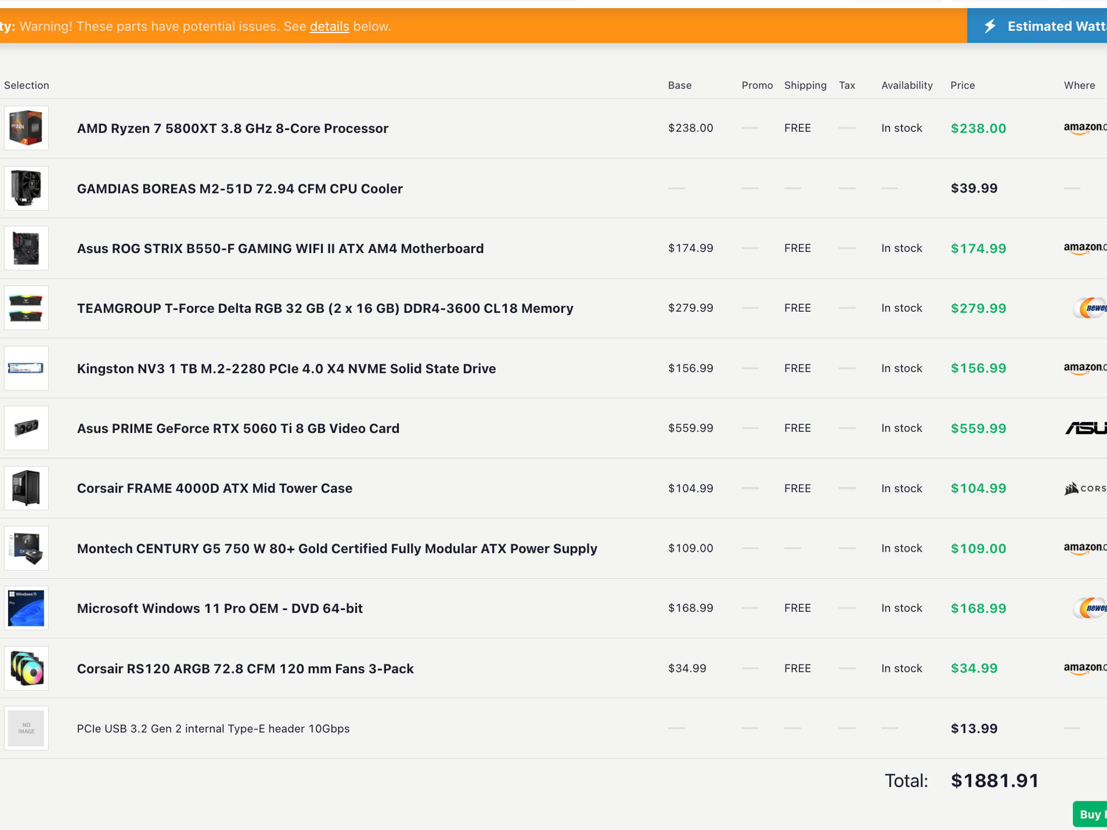Image resolution: width=1107 pixels, height=830 pixels.
Task: Click Newegg logo in Windows 11 Pro row
Action: click(x=1089, y=608)
